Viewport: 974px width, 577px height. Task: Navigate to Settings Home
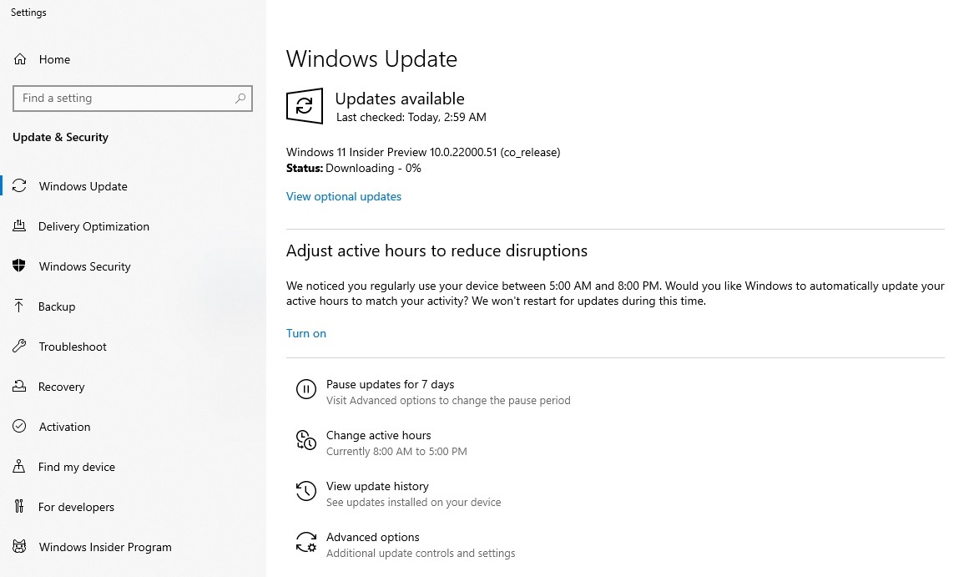point(54,59)
